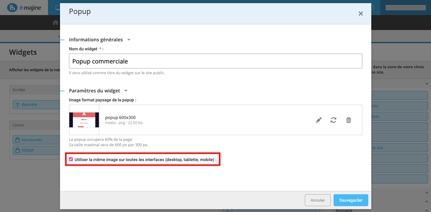Click the fdsfgdf widget bag icon
Image resolution: width=431 pixels, height=212 pixels.
pos(17,150)
